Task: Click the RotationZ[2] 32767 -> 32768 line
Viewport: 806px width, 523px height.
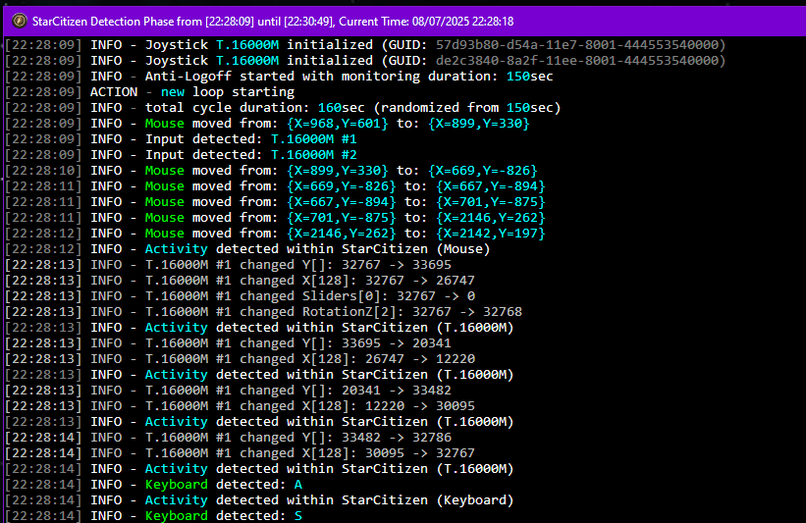Action: pyautogui.click(x=263, y=312)
